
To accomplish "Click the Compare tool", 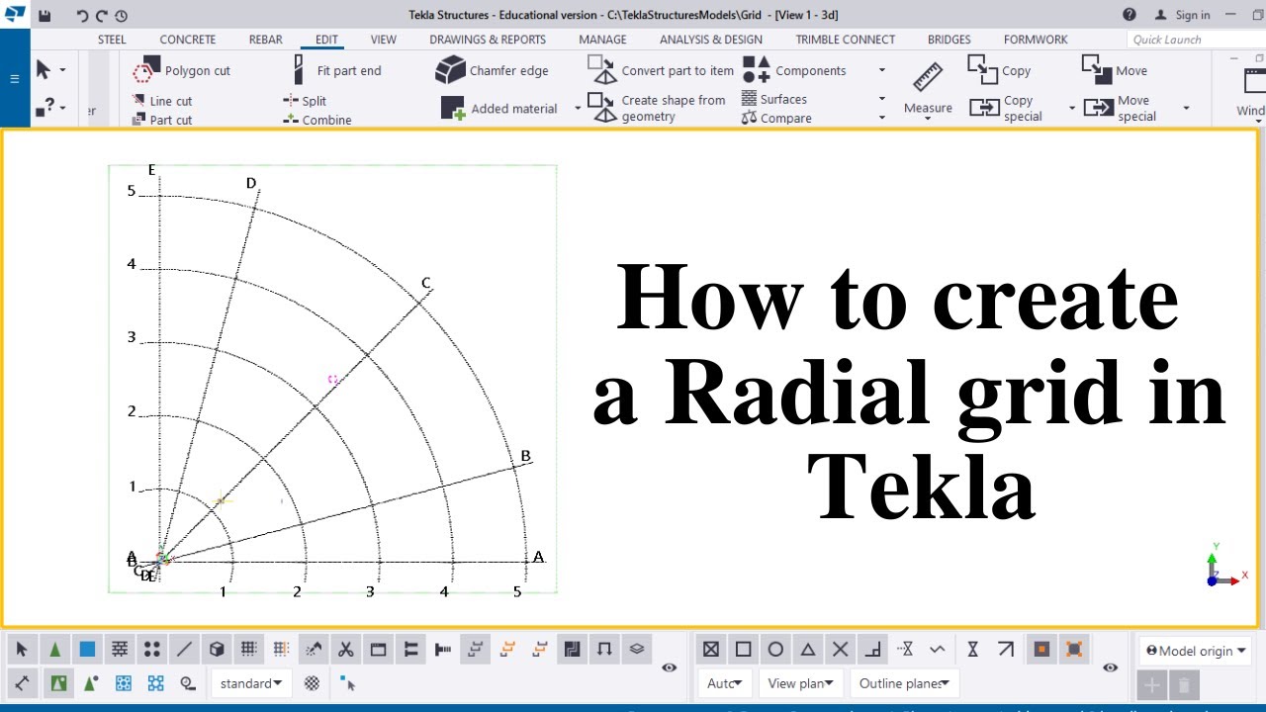I will pos(776,119).
